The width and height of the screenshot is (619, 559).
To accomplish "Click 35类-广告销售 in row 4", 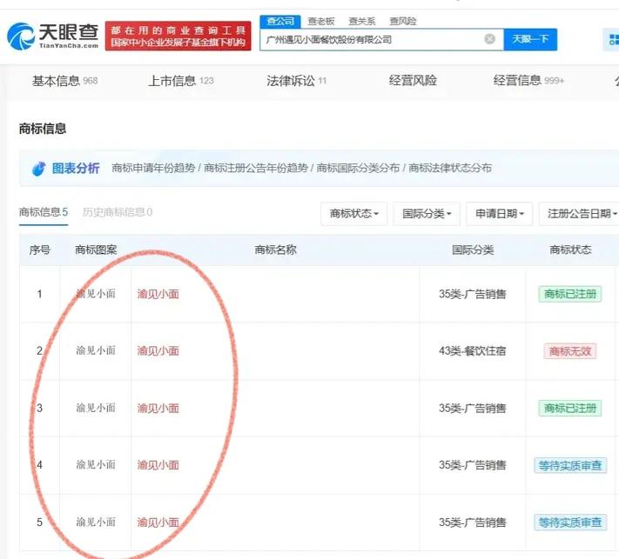I will [x=472, y=465].
